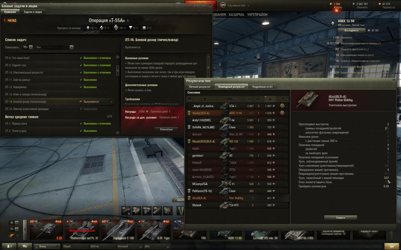This screenshot has width=401, height=250.
Task: Click the Исследовать button for AMX 13 90
Action: pyautogui.click(x=352, y=30)
